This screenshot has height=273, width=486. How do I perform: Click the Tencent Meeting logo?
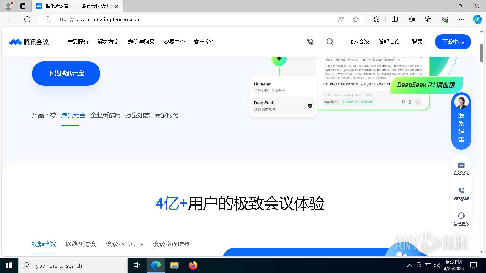click(x=29, y=42)
